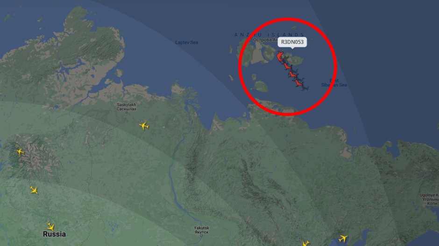Select the yellow plane directly above the Russia label
Image resolution: width=439 pixels, height=246 pixels.
pos(50,226)
